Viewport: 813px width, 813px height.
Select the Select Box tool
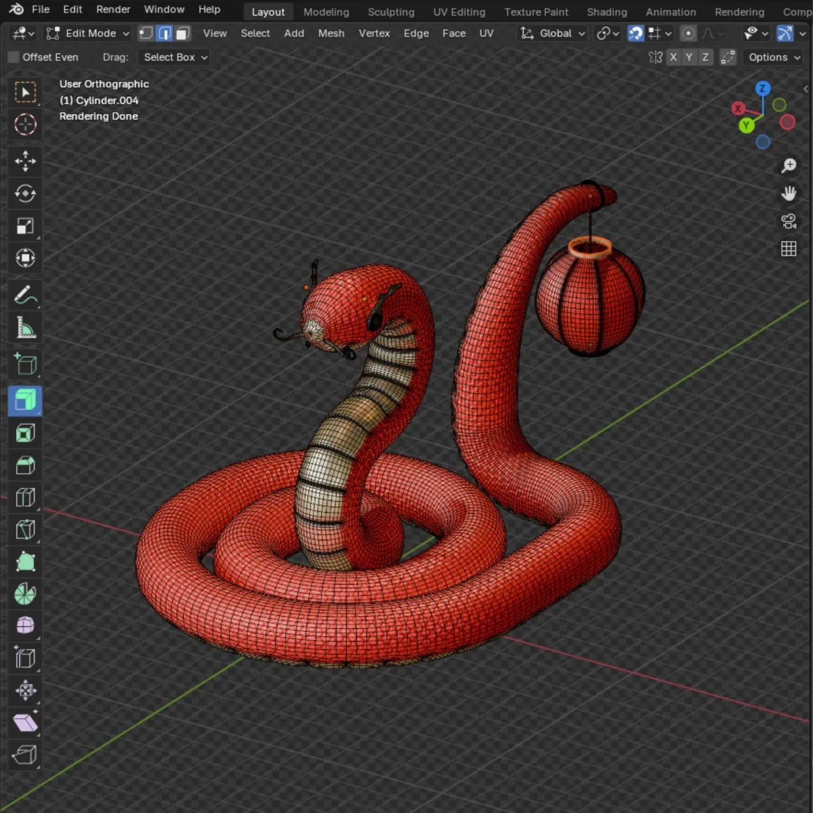point(25,92)
